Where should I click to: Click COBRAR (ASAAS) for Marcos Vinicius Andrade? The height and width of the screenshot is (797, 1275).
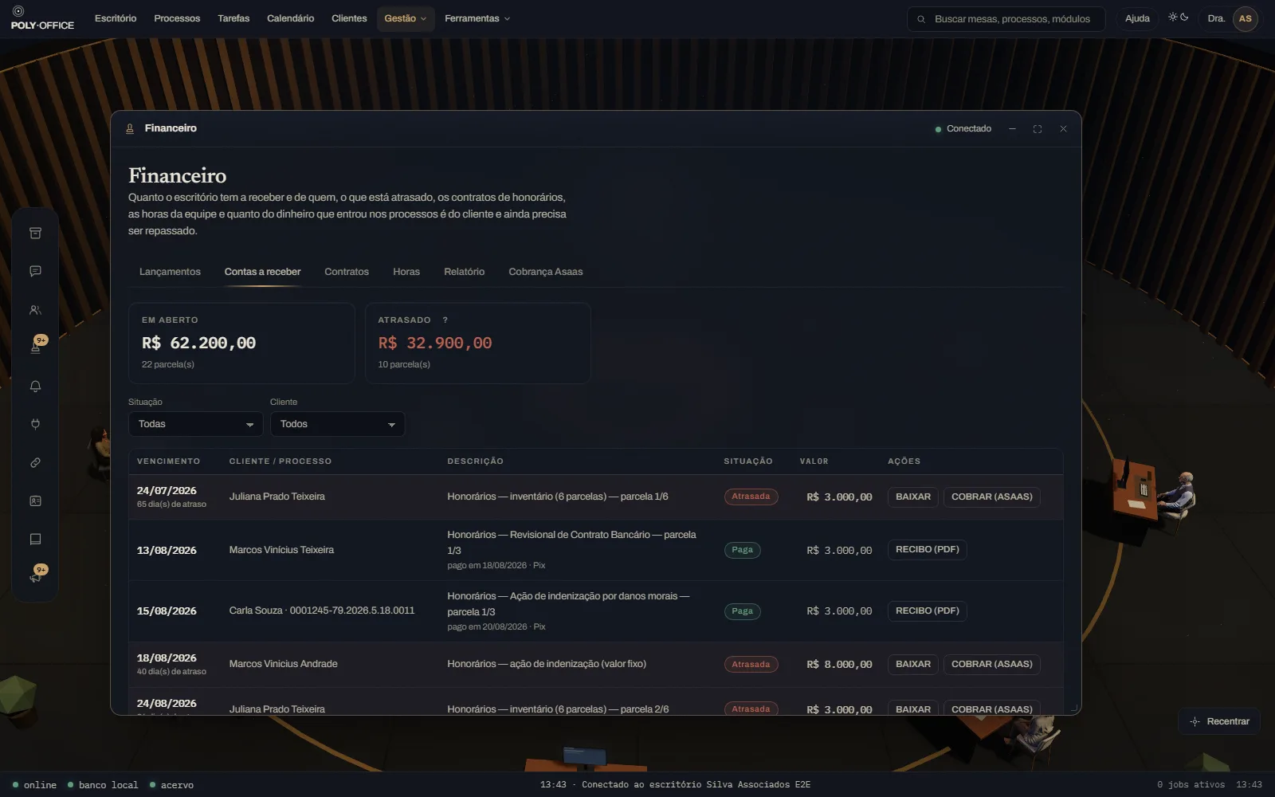(x=991, y=664)
